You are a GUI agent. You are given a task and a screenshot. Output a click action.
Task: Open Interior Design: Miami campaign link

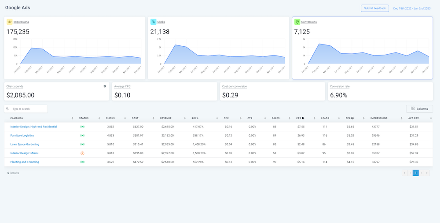tap(24, 153)
